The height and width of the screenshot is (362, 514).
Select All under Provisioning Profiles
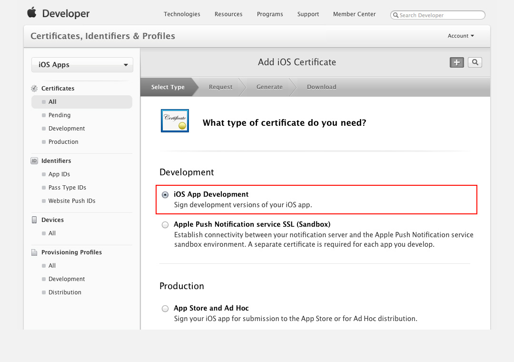[52, 265]
